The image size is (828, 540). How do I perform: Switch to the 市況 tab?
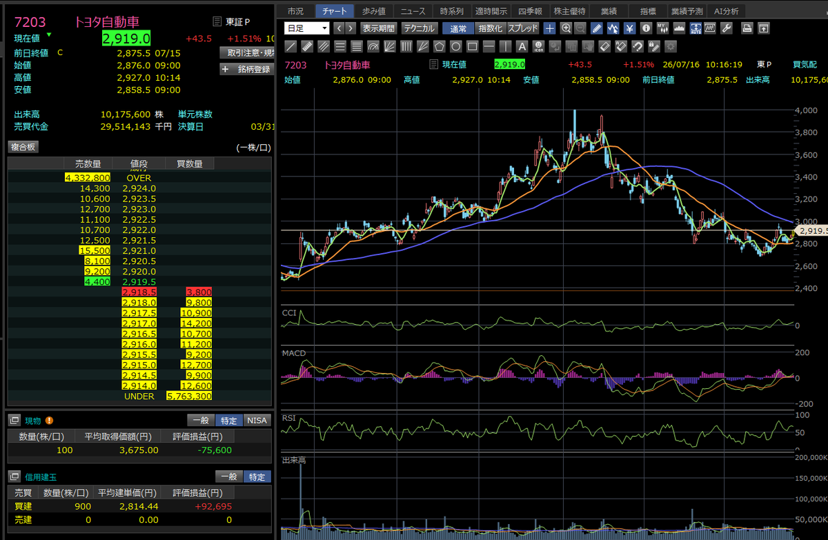(295, 11)
